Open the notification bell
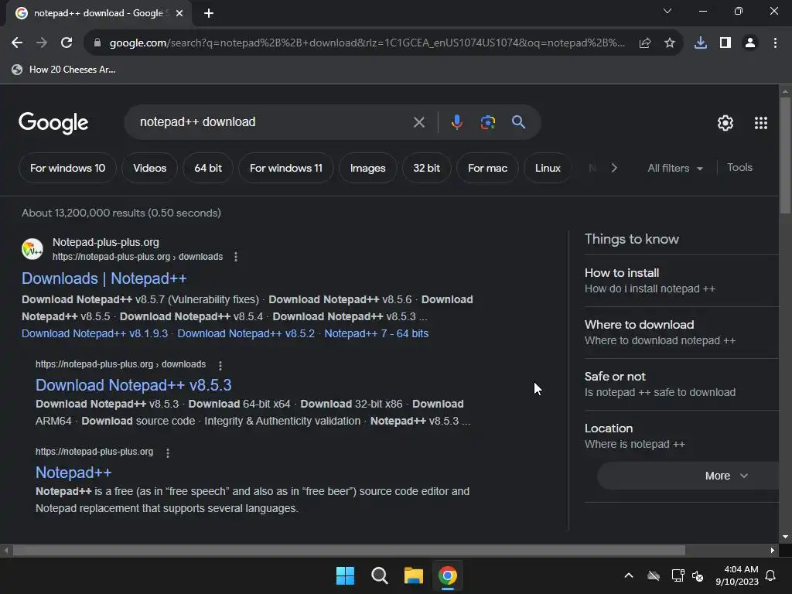Screen dimensions: 792x594 pos(771,575)
